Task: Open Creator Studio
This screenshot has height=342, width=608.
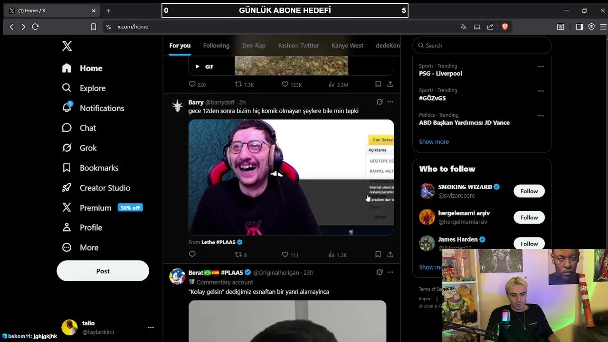Action: coord(96,188)
